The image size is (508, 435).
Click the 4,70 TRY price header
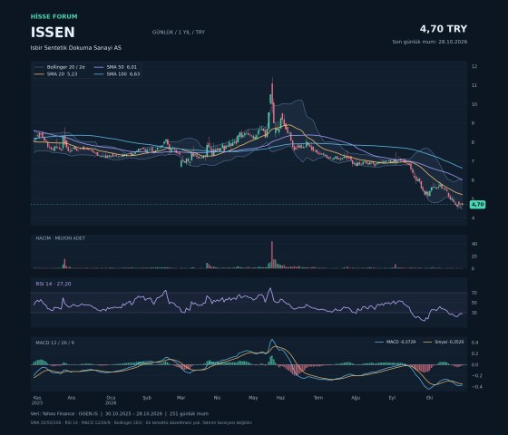(x=444, y=29)
